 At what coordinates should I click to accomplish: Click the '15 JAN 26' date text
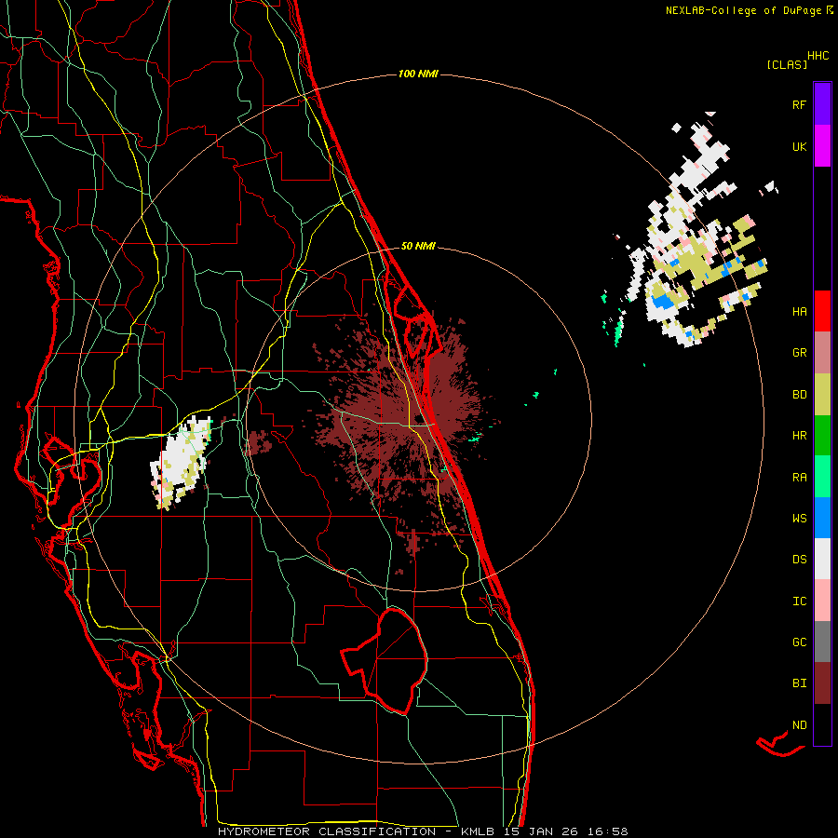(541, 831)
